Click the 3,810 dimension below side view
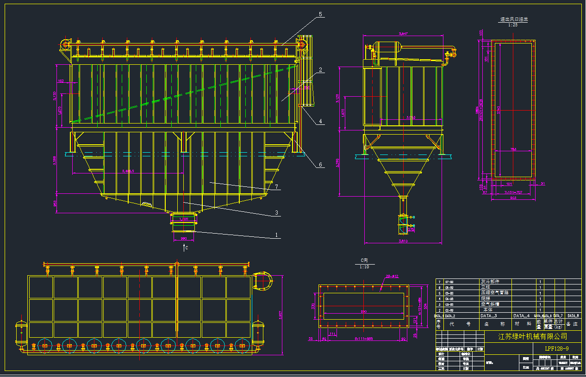This screenshot has width=586, height=377. pos(403,241)
